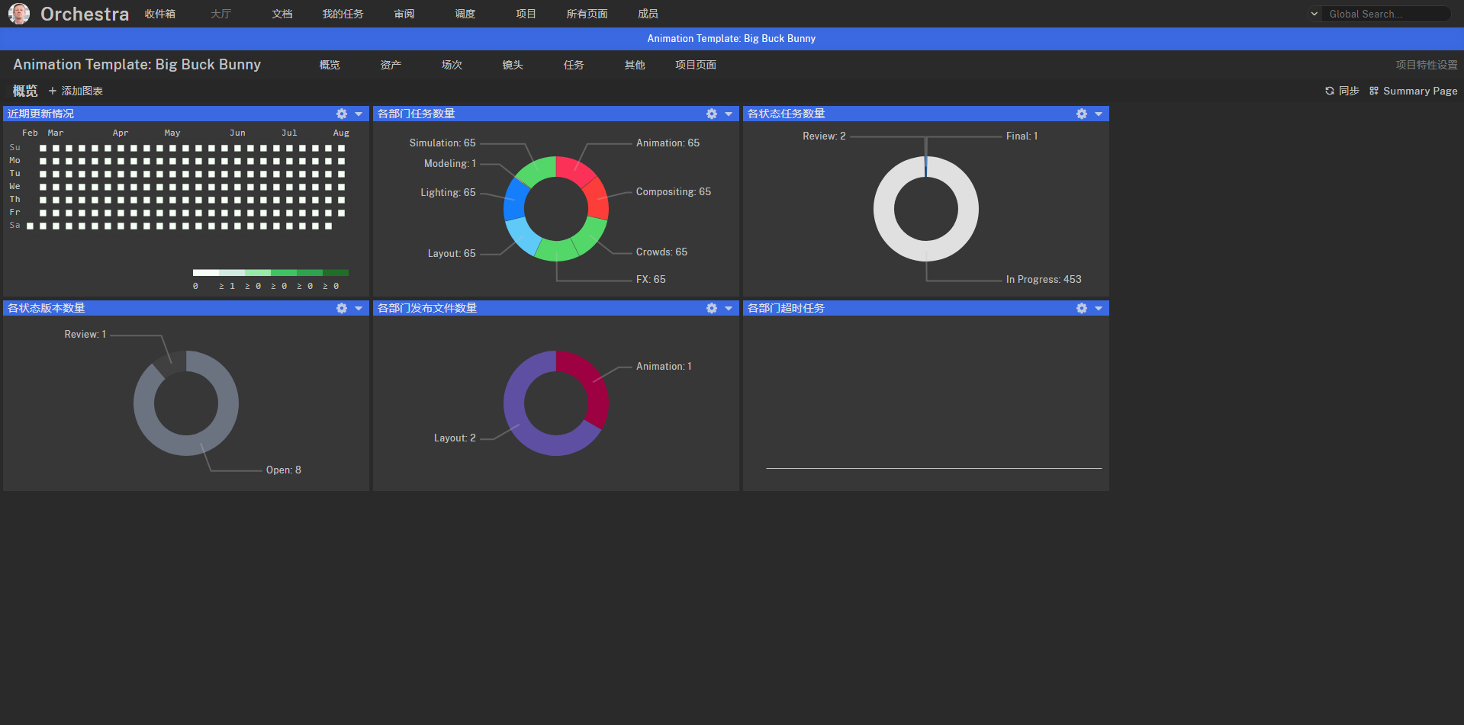Click the 添加图表 button

coord(76,91)
